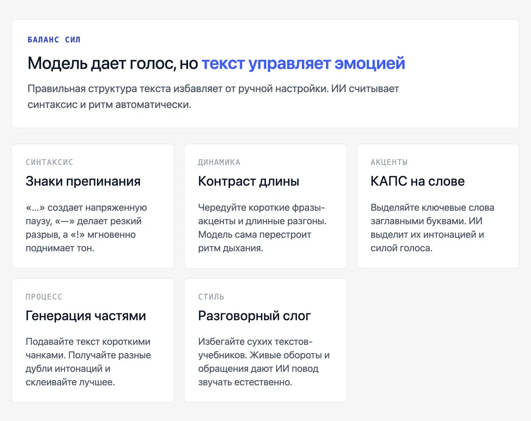Click description starting 'Выделяйте ключевые слова'
The image size is (531, 421).
432,228
